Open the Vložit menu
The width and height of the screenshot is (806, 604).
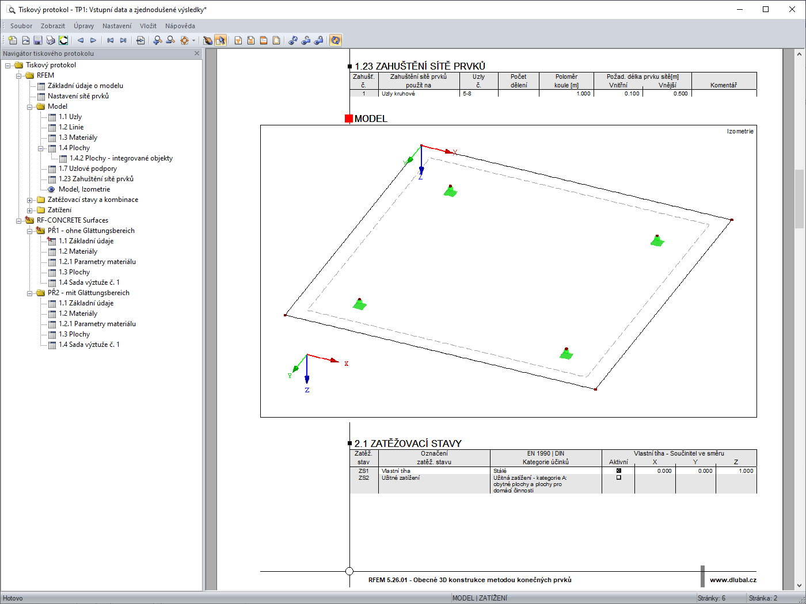click(x=148, y=26)
